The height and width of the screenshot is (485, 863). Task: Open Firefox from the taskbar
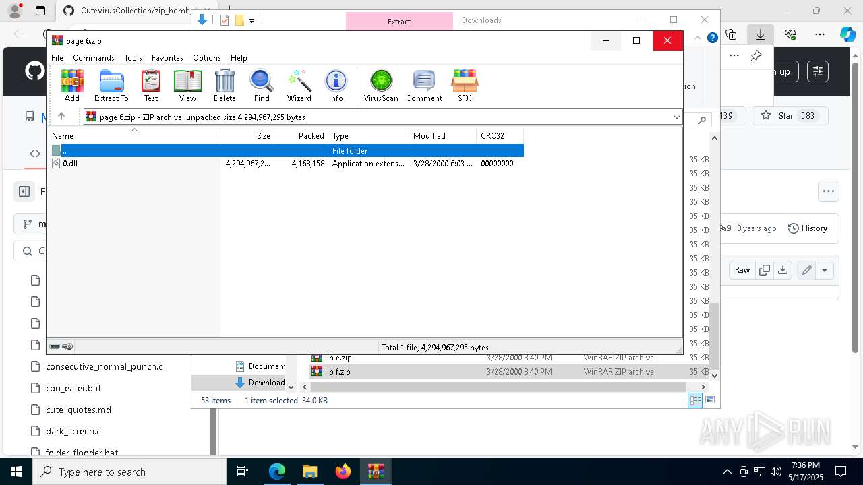point(343,472)
